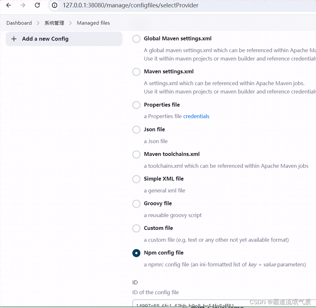This screenshot has height=308, width=316.
Task: Navigate back using the browser back arrow
Action: [8, 5]
